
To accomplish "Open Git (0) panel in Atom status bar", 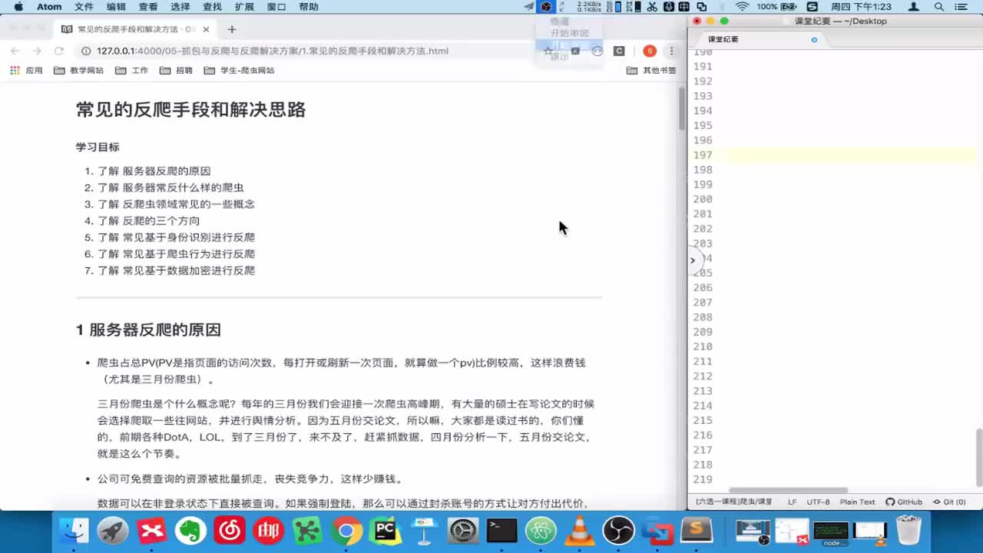I will point(949,502).
